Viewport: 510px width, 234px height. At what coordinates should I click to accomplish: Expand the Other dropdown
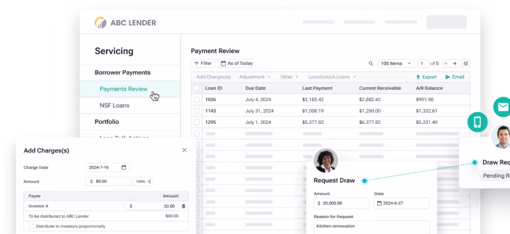(289, 77)
